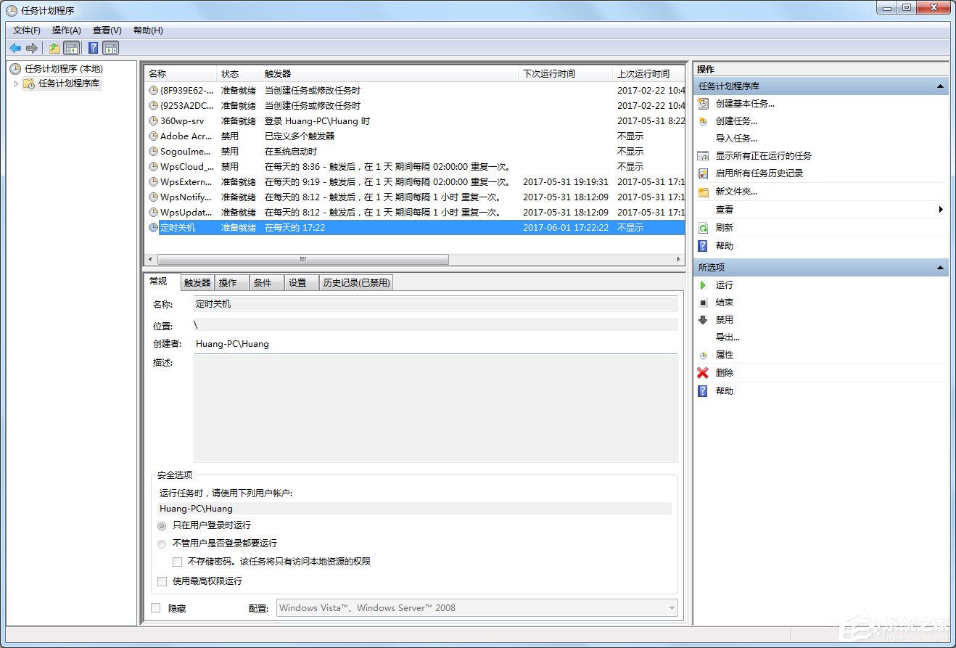Screen dimensions: 956x648
Task: Expand 任务计划程序库 in the left tree
Action: pos(15,82)
